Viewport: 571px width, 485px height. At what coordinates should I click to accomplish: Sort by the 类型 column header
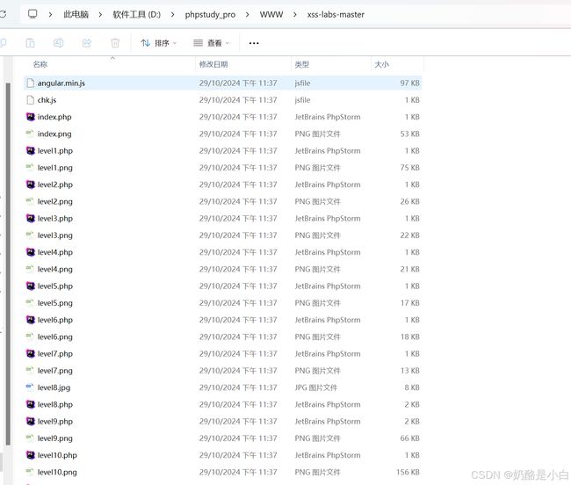(302, 64)
